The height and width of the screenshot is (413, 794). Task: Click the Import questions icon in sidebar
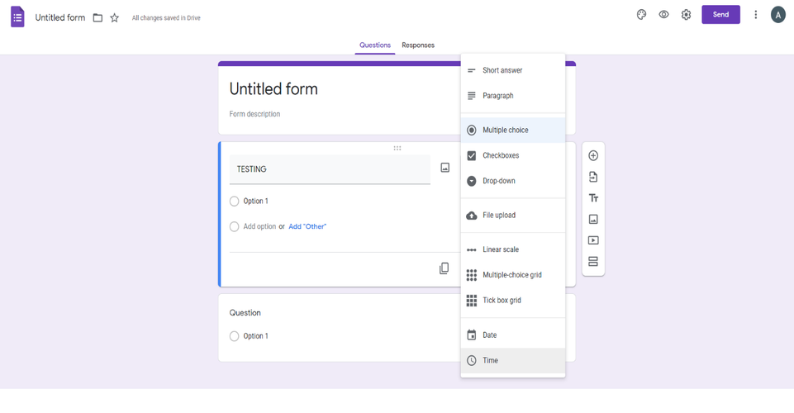coord(593,177)
